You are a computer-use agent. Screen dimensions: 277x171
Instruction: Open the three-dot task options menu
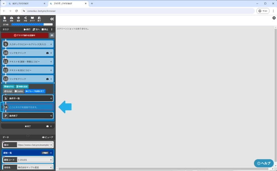[52, 29]
